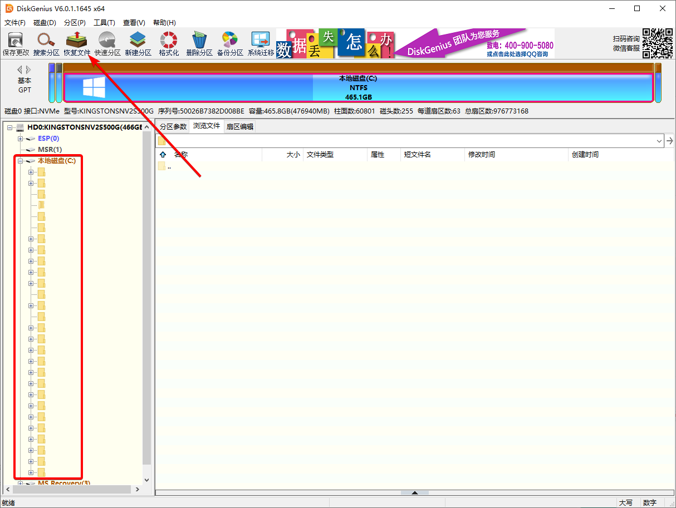Select the '..' parent folder row
This screenshot has height=508, width=676.
tap(415, 166)
